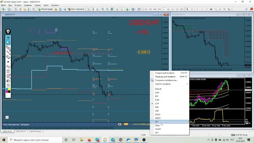Select the crosshair cursor tool
Image resolution: width=254 pixels, height=143 pixels.
pos(192,9)
